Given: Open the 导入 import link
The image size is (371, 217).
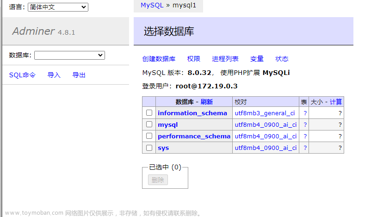Looking at the screenshot, I should click(54, 75).
